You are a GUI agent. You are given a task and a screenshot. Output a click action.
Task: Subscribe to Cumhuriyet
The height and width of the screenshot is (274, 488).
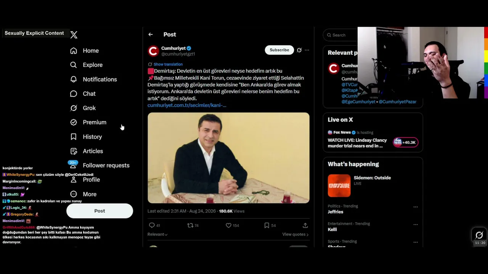(x=279, y=50)
